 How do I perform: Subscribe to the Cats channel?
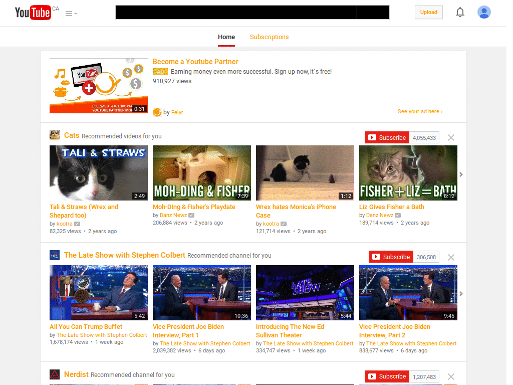[x=387, y=137]
